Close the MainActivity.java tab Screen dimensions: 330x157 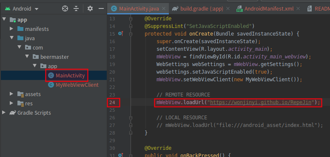[x=164, y=8]
